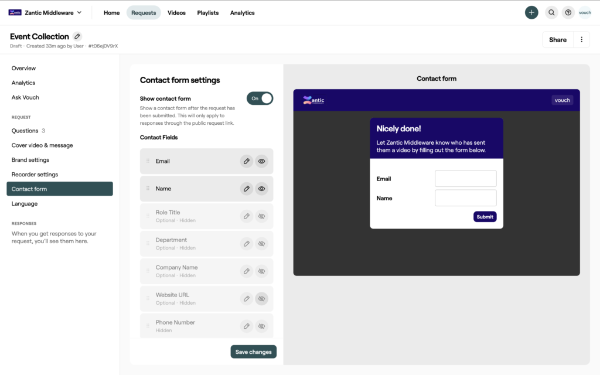Click the green plus create button
The image size is (600, 375).
pyautogui.click(x=531, y=13)
